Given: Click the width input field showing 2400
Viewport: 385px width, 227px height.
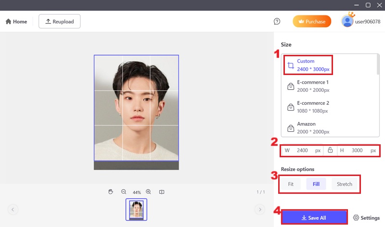Looking at the screenshot, I should point(302,151).
